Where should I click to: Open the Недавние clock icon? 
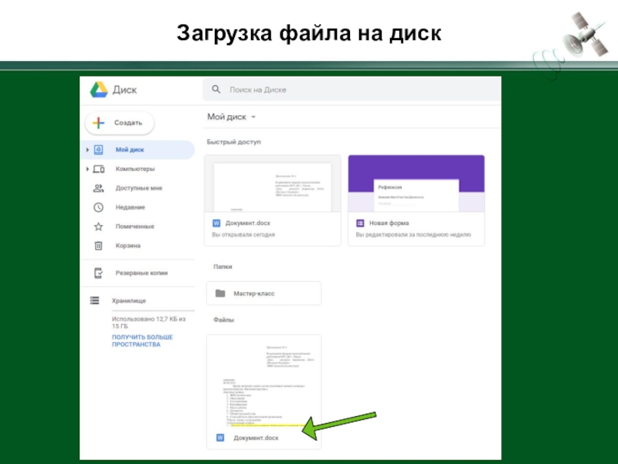98,207
